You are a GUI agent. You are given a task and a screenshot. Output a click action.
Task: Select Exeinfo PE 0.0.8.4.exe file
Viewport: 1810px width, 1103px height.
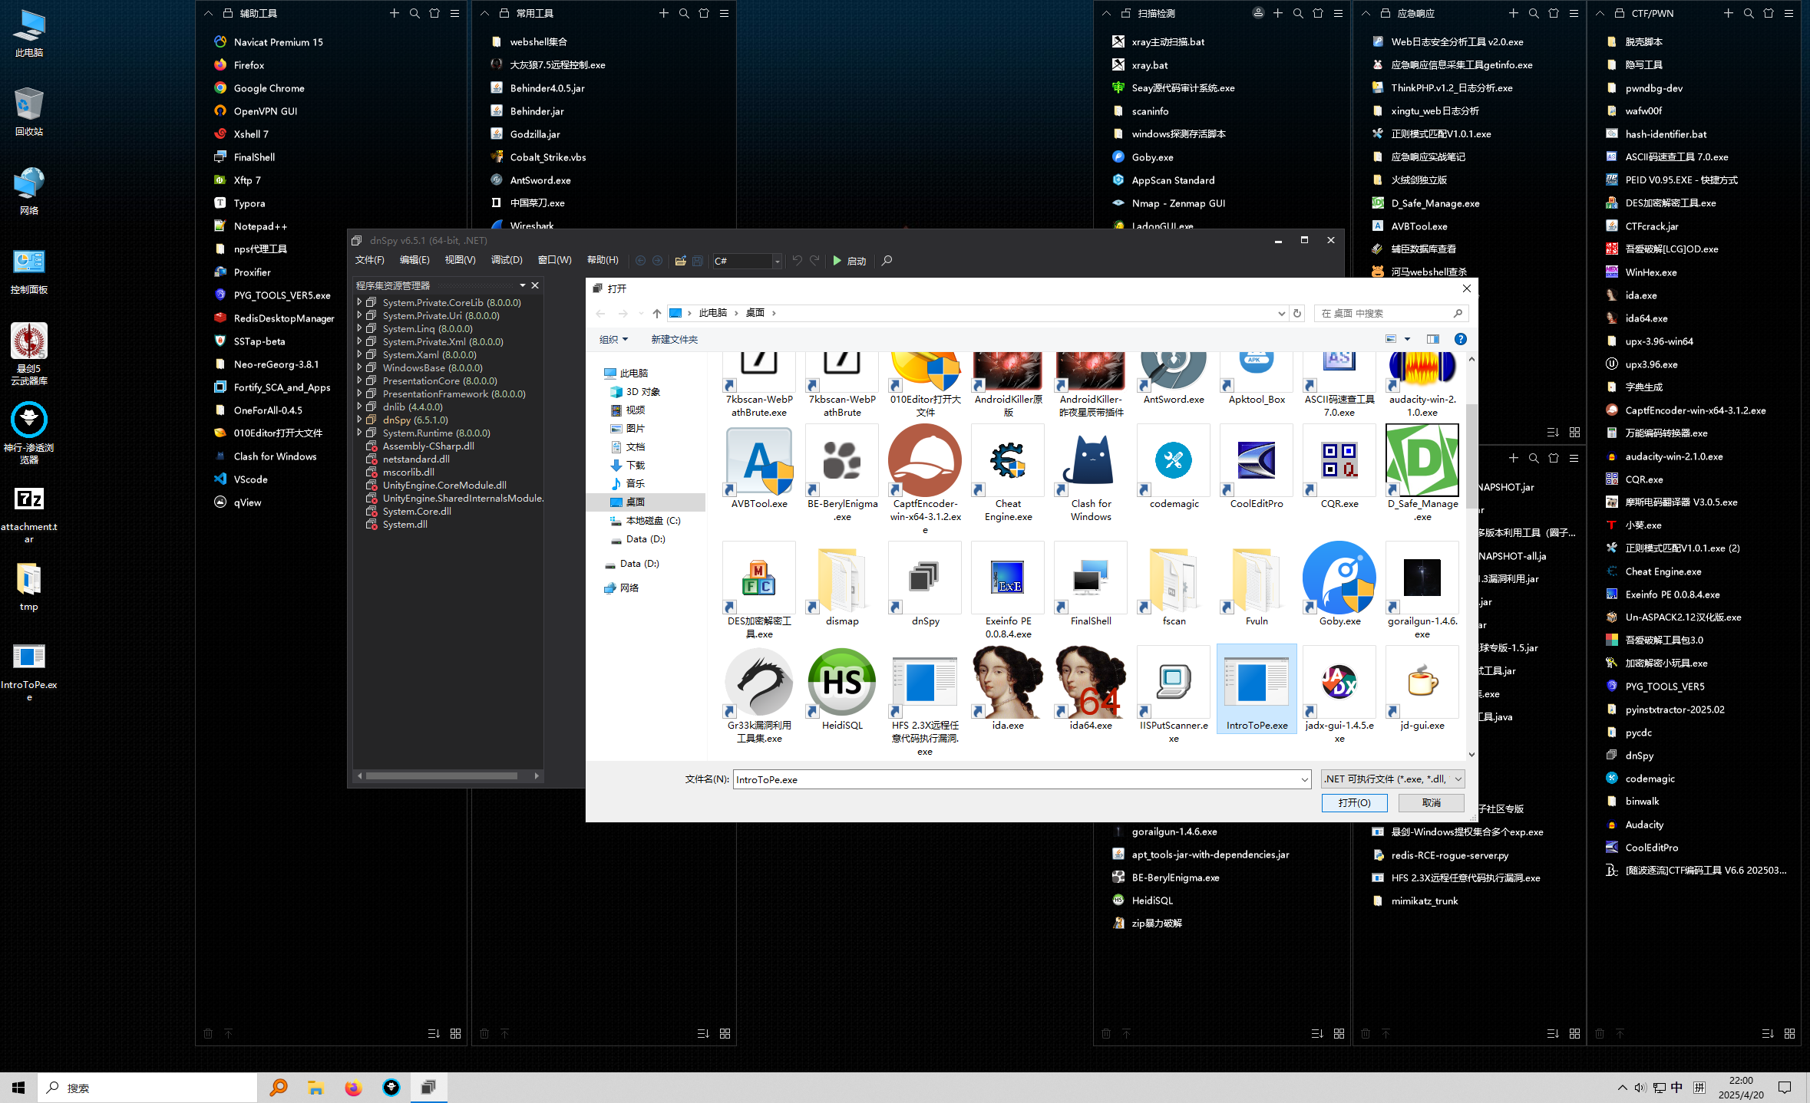pyautogui.click(x=1008, y=591)
